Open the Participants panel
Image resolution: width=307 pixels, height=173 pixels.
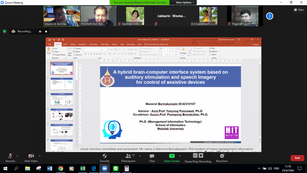point(128,156)
